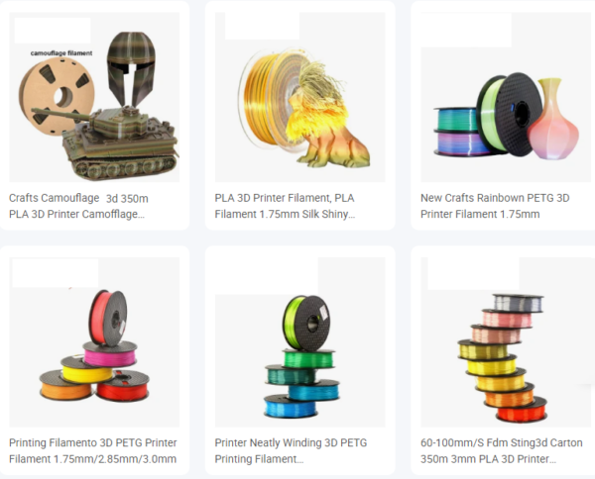Open 60-100mm/S Fdm Sting3d Carton title
The image size is (595, 479).
click(x=501, y=450)
